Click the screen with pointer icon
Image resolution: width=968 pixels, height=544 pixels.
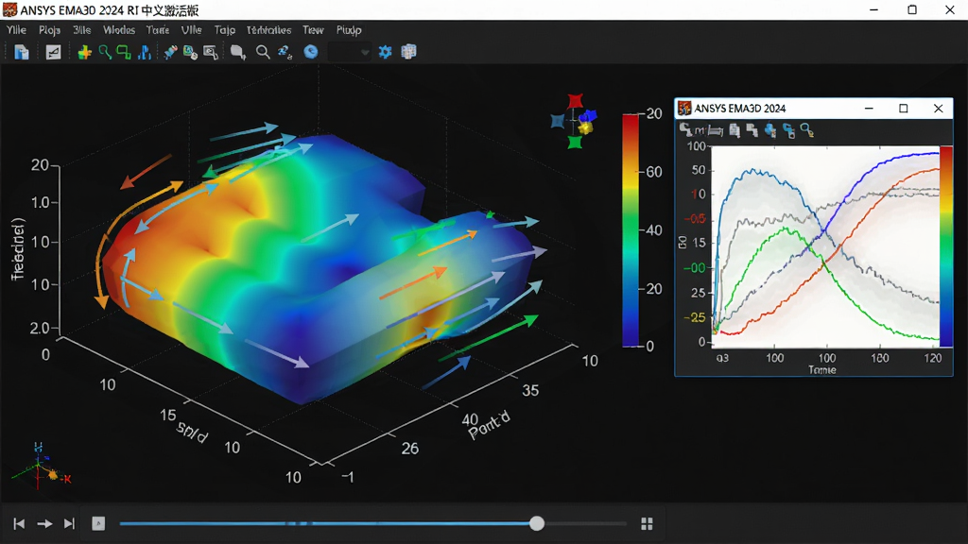211,53
